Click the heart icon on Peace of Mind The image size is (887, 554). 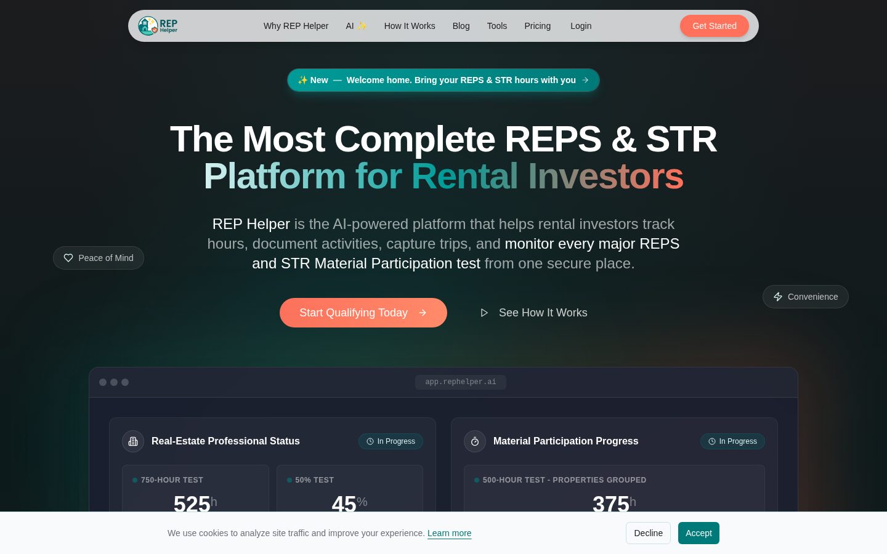[68, 258]
